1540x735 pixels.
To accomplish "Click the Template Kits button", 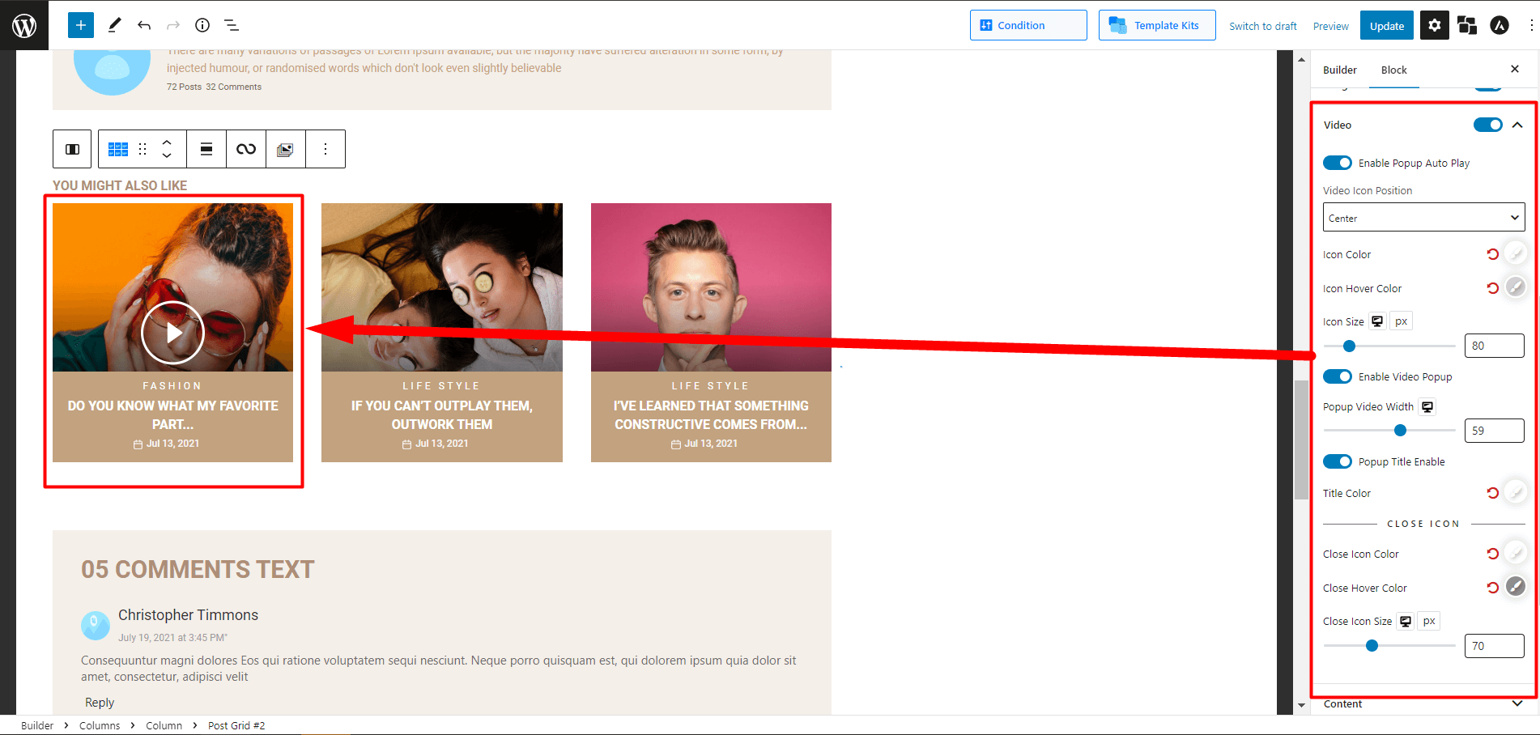I will [x=1156, y=25].
